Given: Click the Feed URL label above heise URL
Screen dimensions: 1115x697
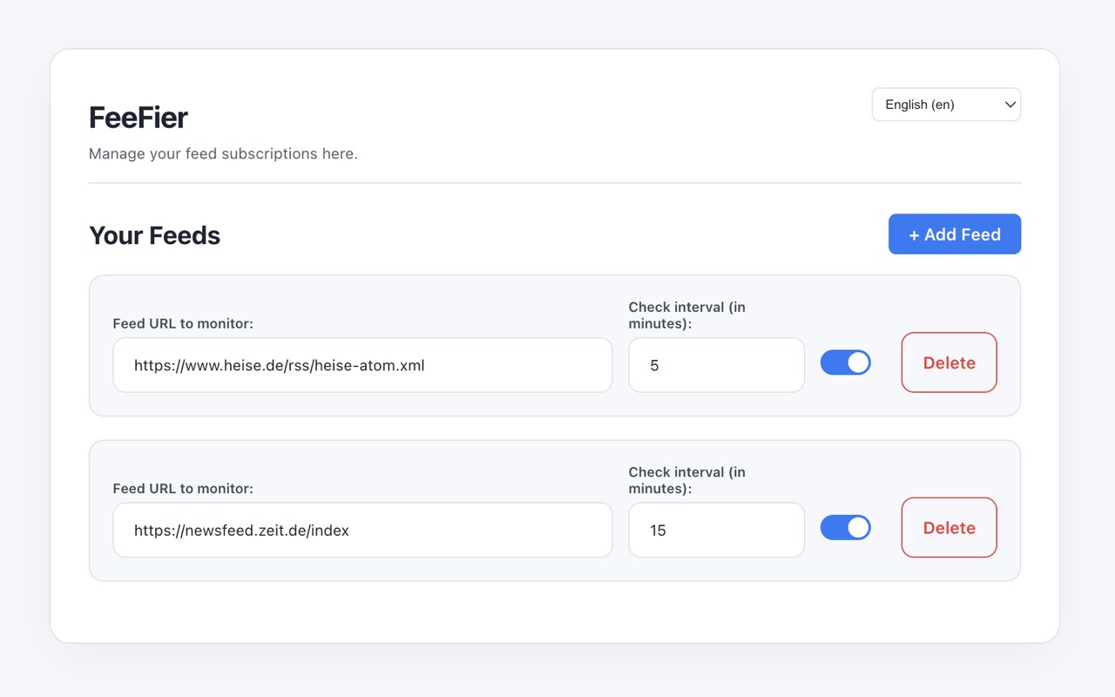Looking at the screenshot, I should coord(183,323).
